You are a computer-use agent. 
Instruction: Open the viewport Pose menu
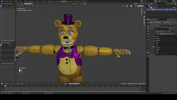pyautogui.click(x=37, y=6)
